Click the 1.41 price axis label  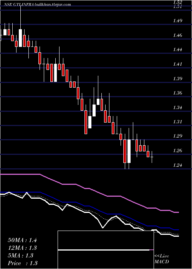[177, 64]
